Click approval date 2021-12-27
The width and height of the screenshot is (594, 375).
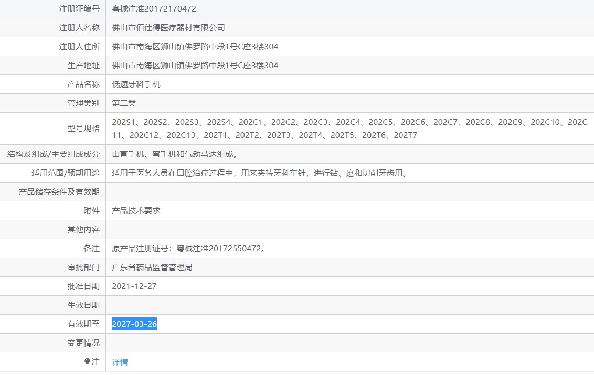pyautogui.click(x=134, y=286)
